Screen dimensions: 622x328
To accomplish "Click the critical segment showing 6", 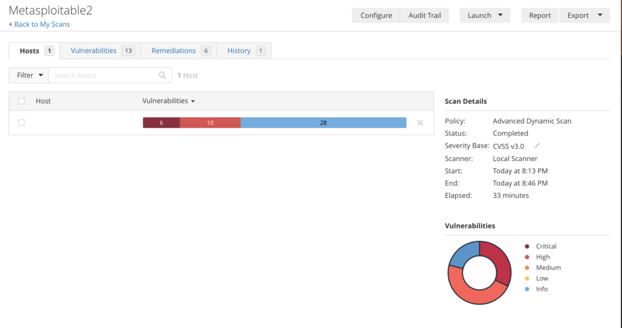I will click(162, 123).
